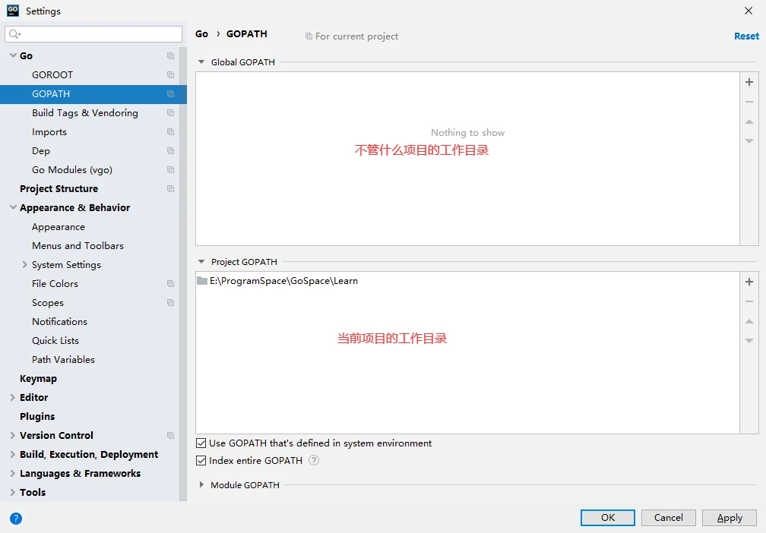Move Project GOPATH entry down
Screen dimensions: 766x533
(x=749, y=340)
